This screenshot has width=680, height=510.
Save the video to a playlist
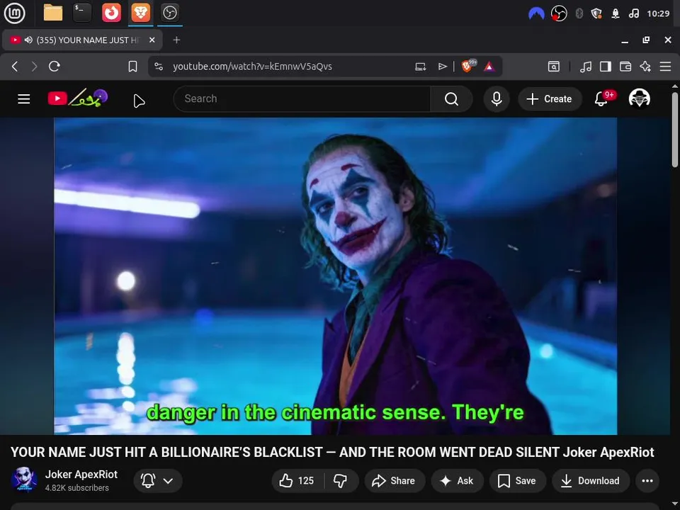coord(517,480)
